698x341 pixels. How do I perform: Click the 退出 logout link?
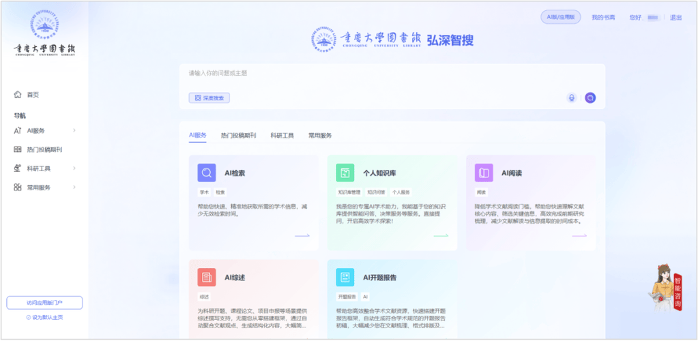point(675,17)
